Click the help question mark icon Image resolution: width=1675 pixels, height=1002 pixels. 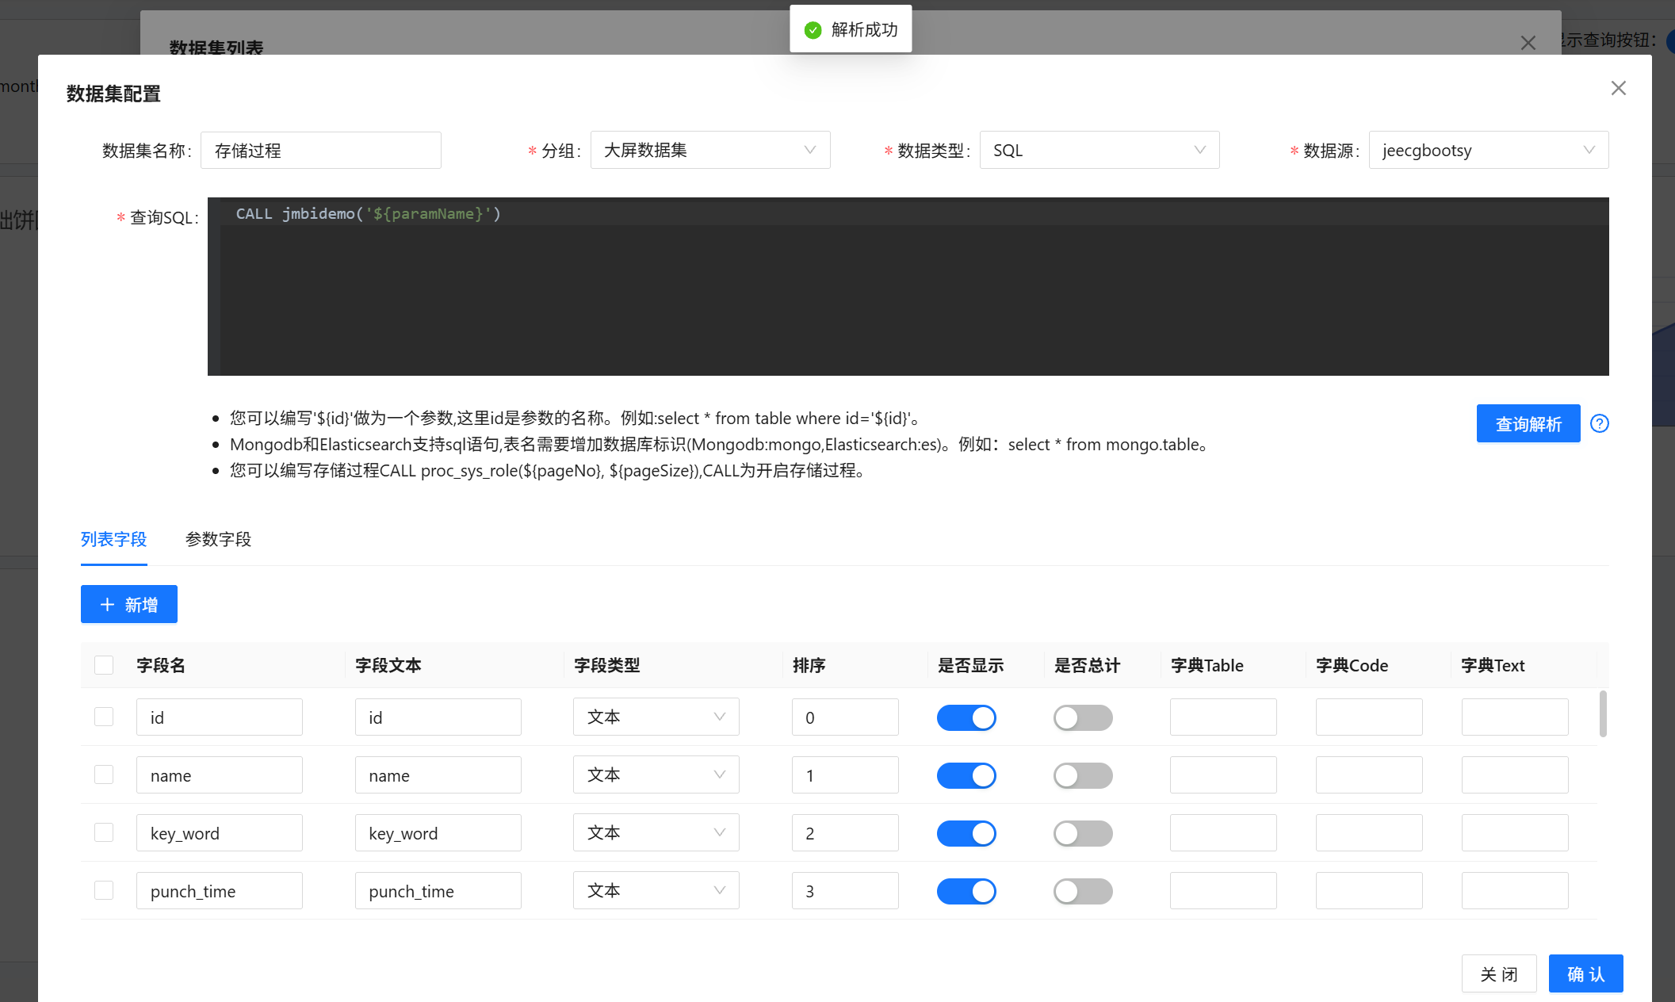[x=1599, y=423]
